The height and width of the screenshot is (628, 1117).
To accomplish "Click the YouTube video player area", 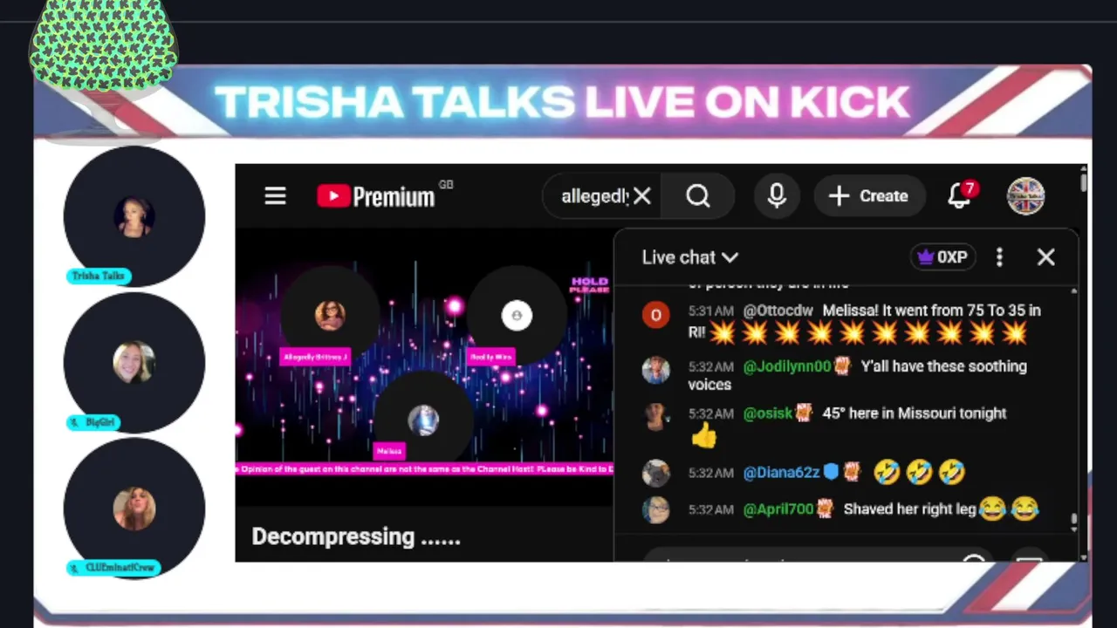I will click(x=424, y=366).
